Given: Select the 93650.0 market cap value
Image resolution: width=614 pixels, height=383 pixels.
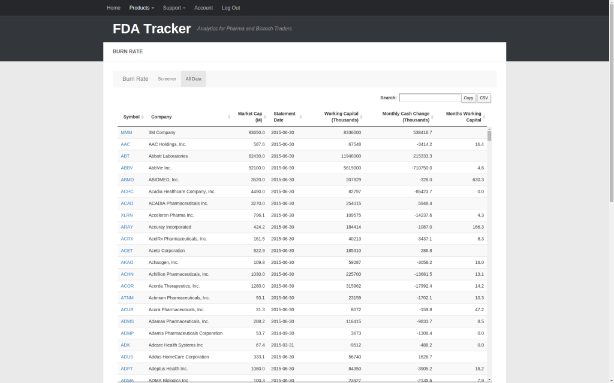Looking at the screenshot, I should [257, 132].
